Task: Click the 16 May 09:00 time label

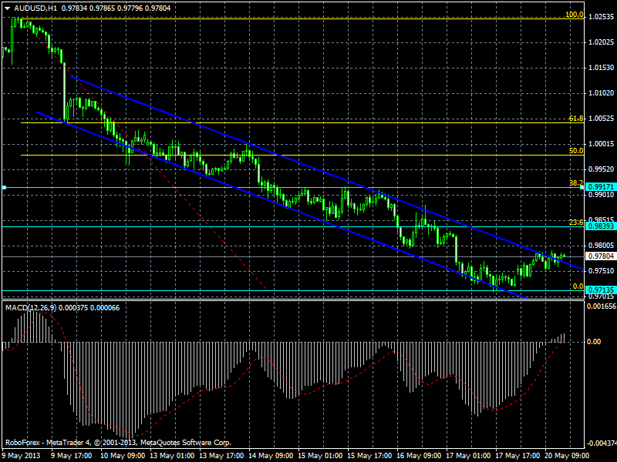Action: coord(419,456)
